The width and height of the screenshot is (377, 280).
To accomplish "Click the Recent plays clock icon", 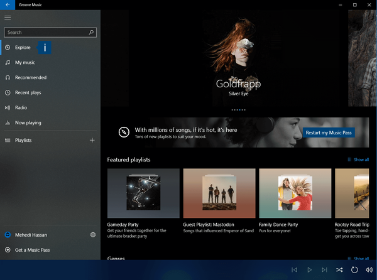I will (x=8, y=92).
